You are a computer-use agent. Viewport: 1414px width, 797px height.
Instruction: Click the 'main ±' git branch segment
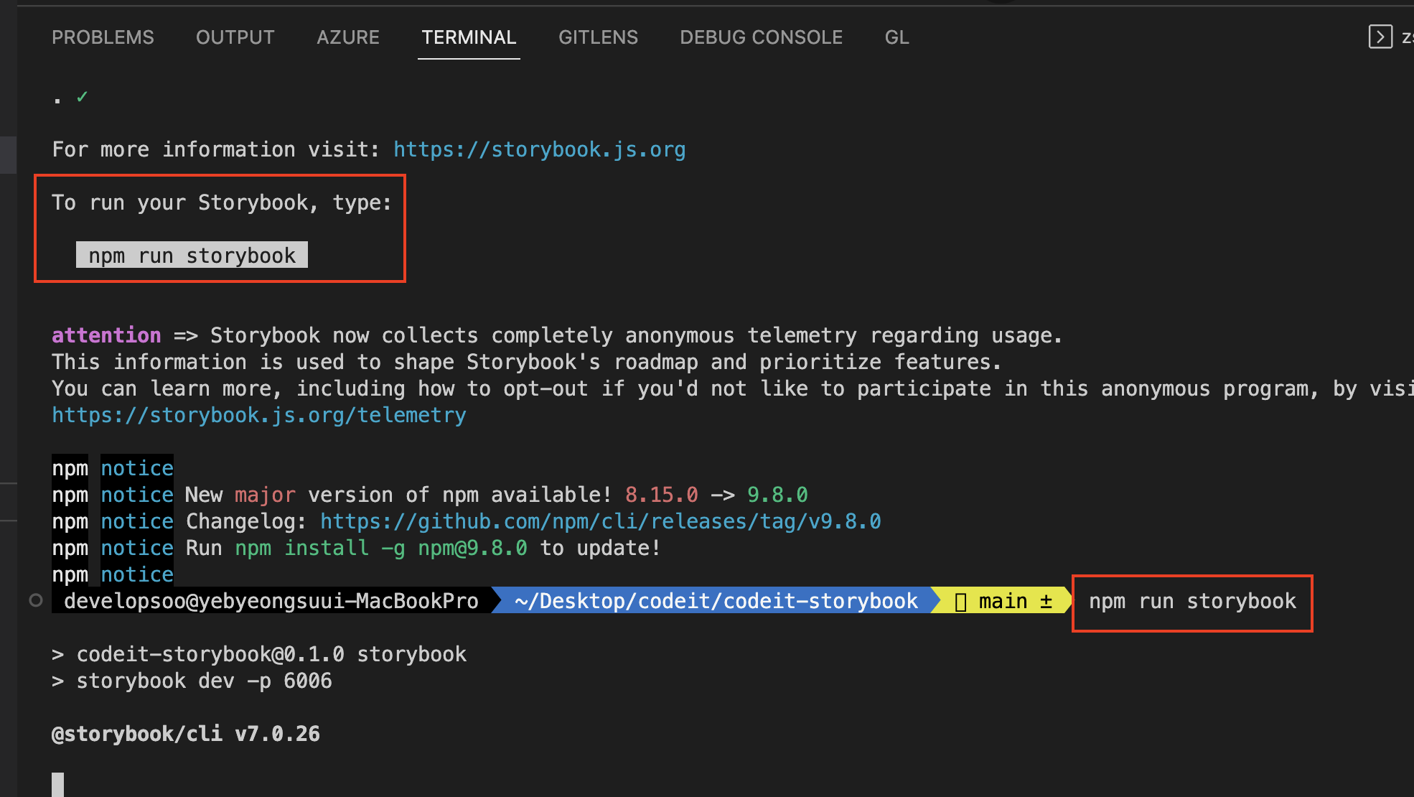click(x=1003, y=601)
